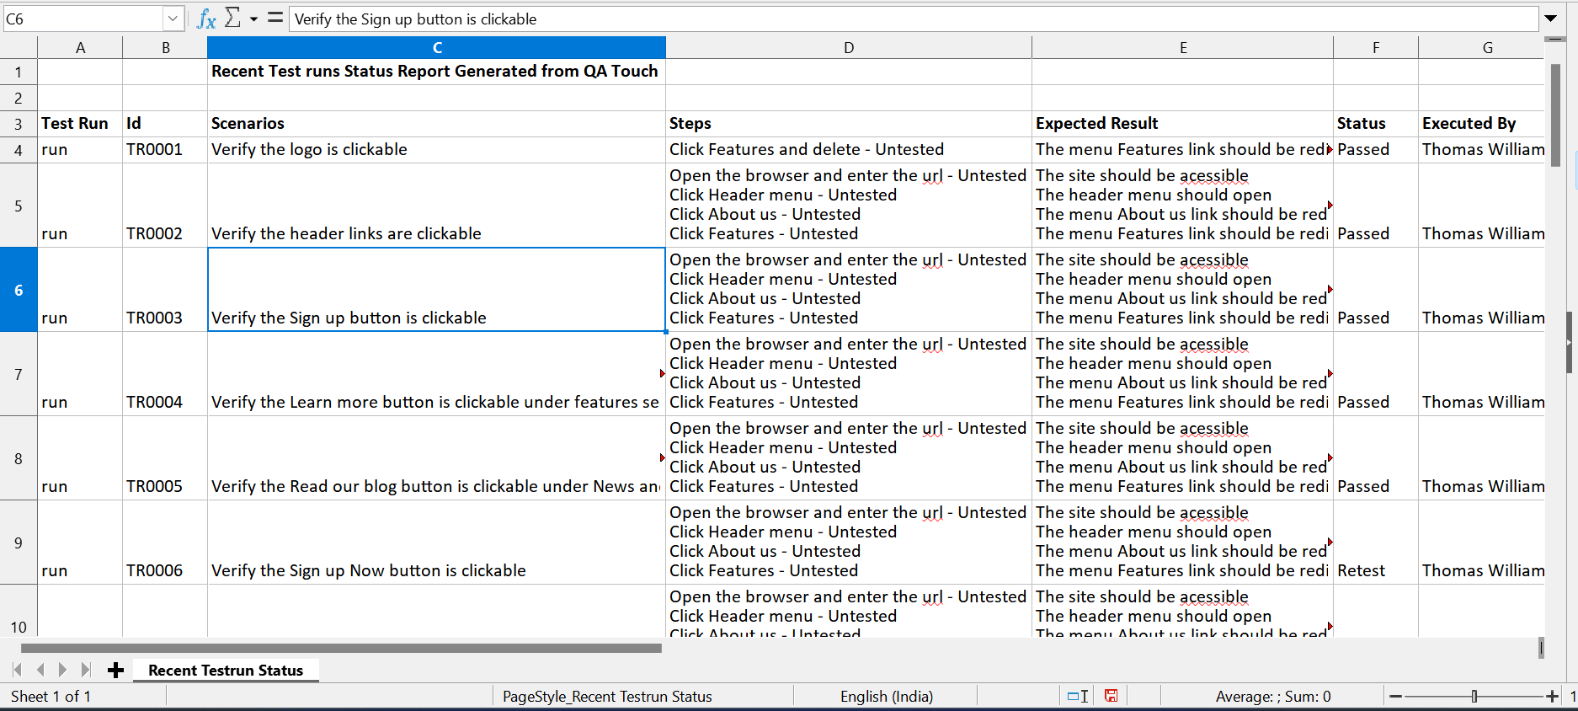
Task: Click the formula input line
Action: click(x=914, y=19)
